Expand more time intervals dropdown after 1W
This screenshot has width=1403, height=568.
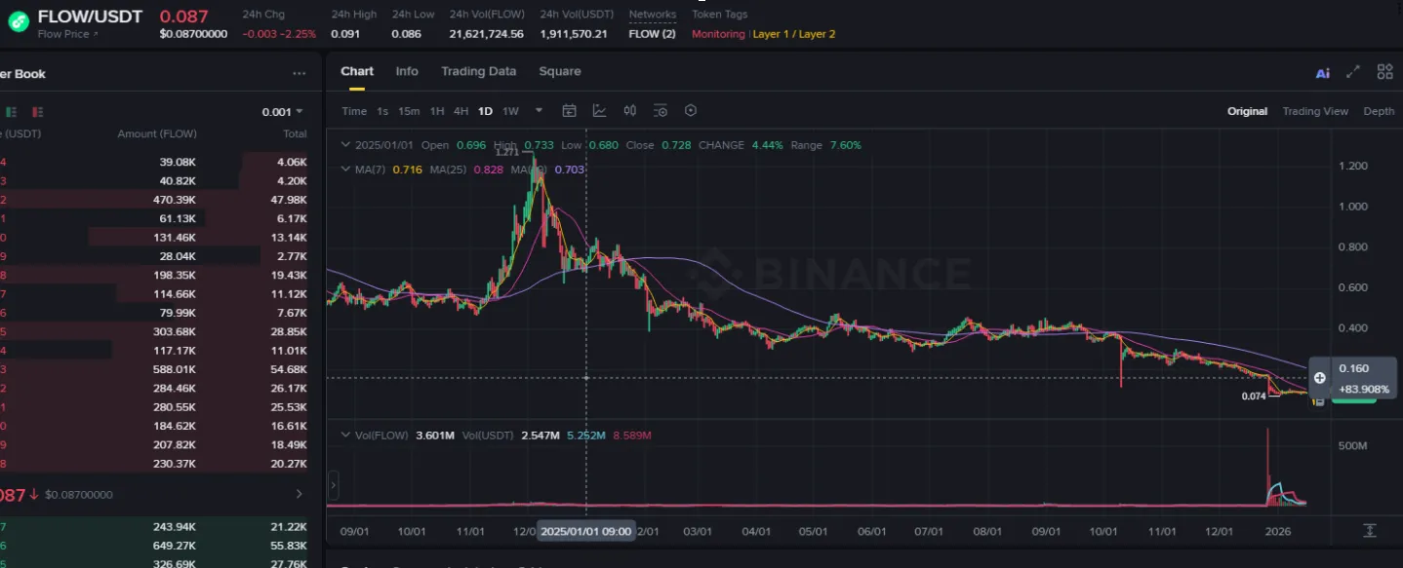tap(539, 111)
